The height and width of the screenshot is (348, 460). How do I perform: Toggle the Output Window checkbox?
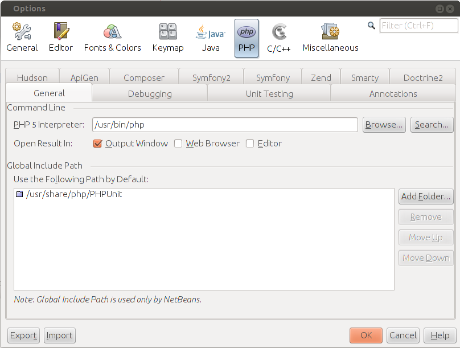coord(97,144)
